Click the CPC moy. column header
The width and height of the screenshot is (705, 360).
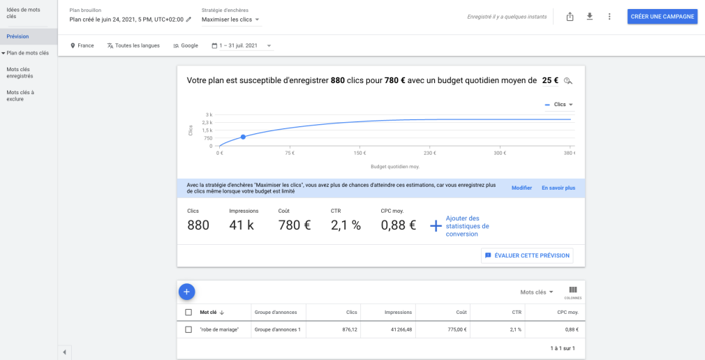click(567, 313)
